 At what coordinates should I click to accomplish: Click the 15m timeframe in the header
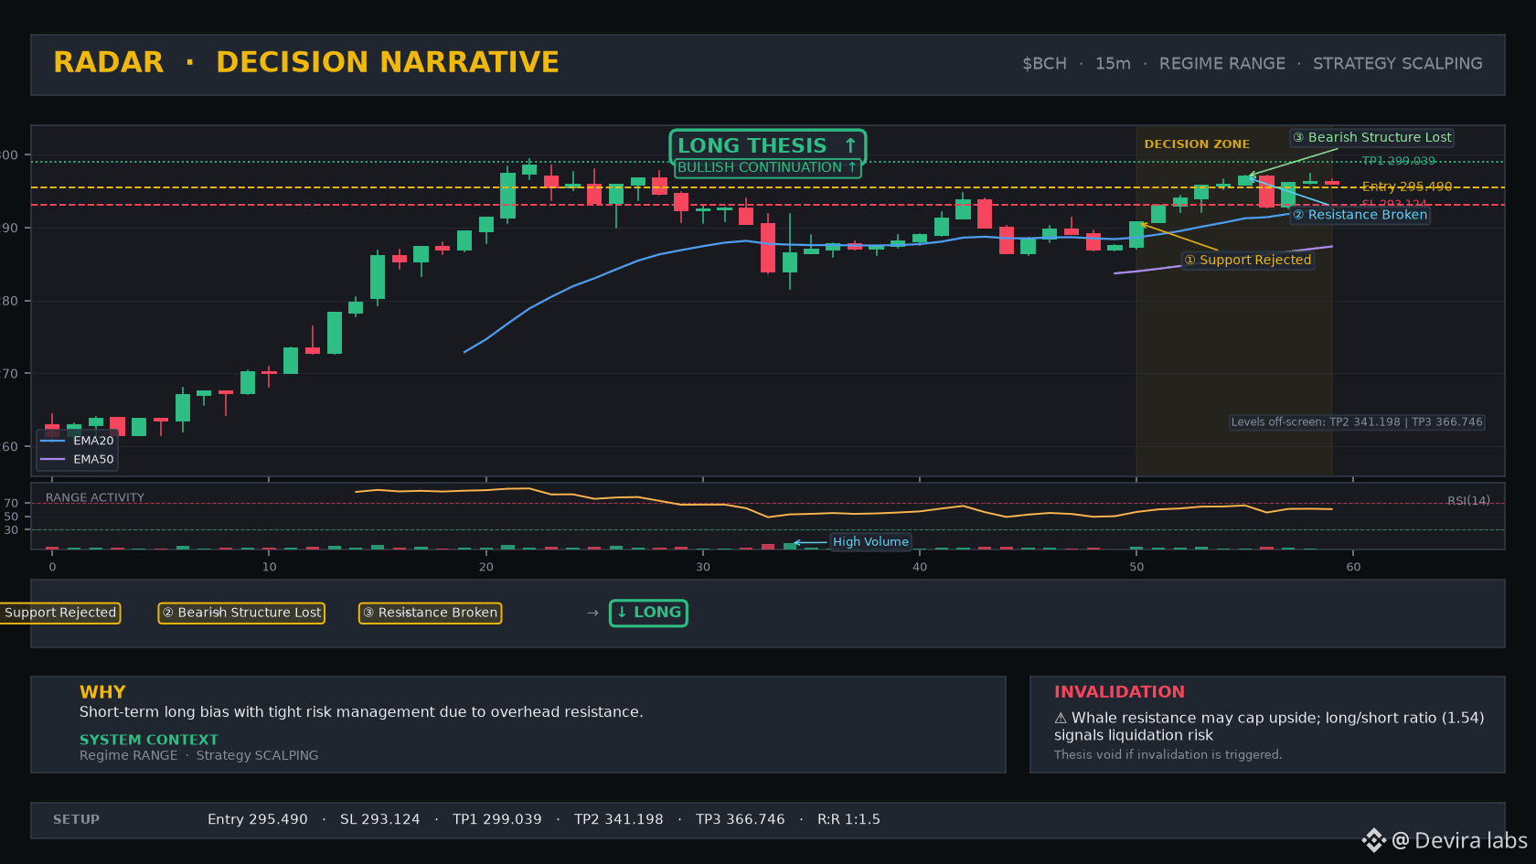(x=1113, y=64)
